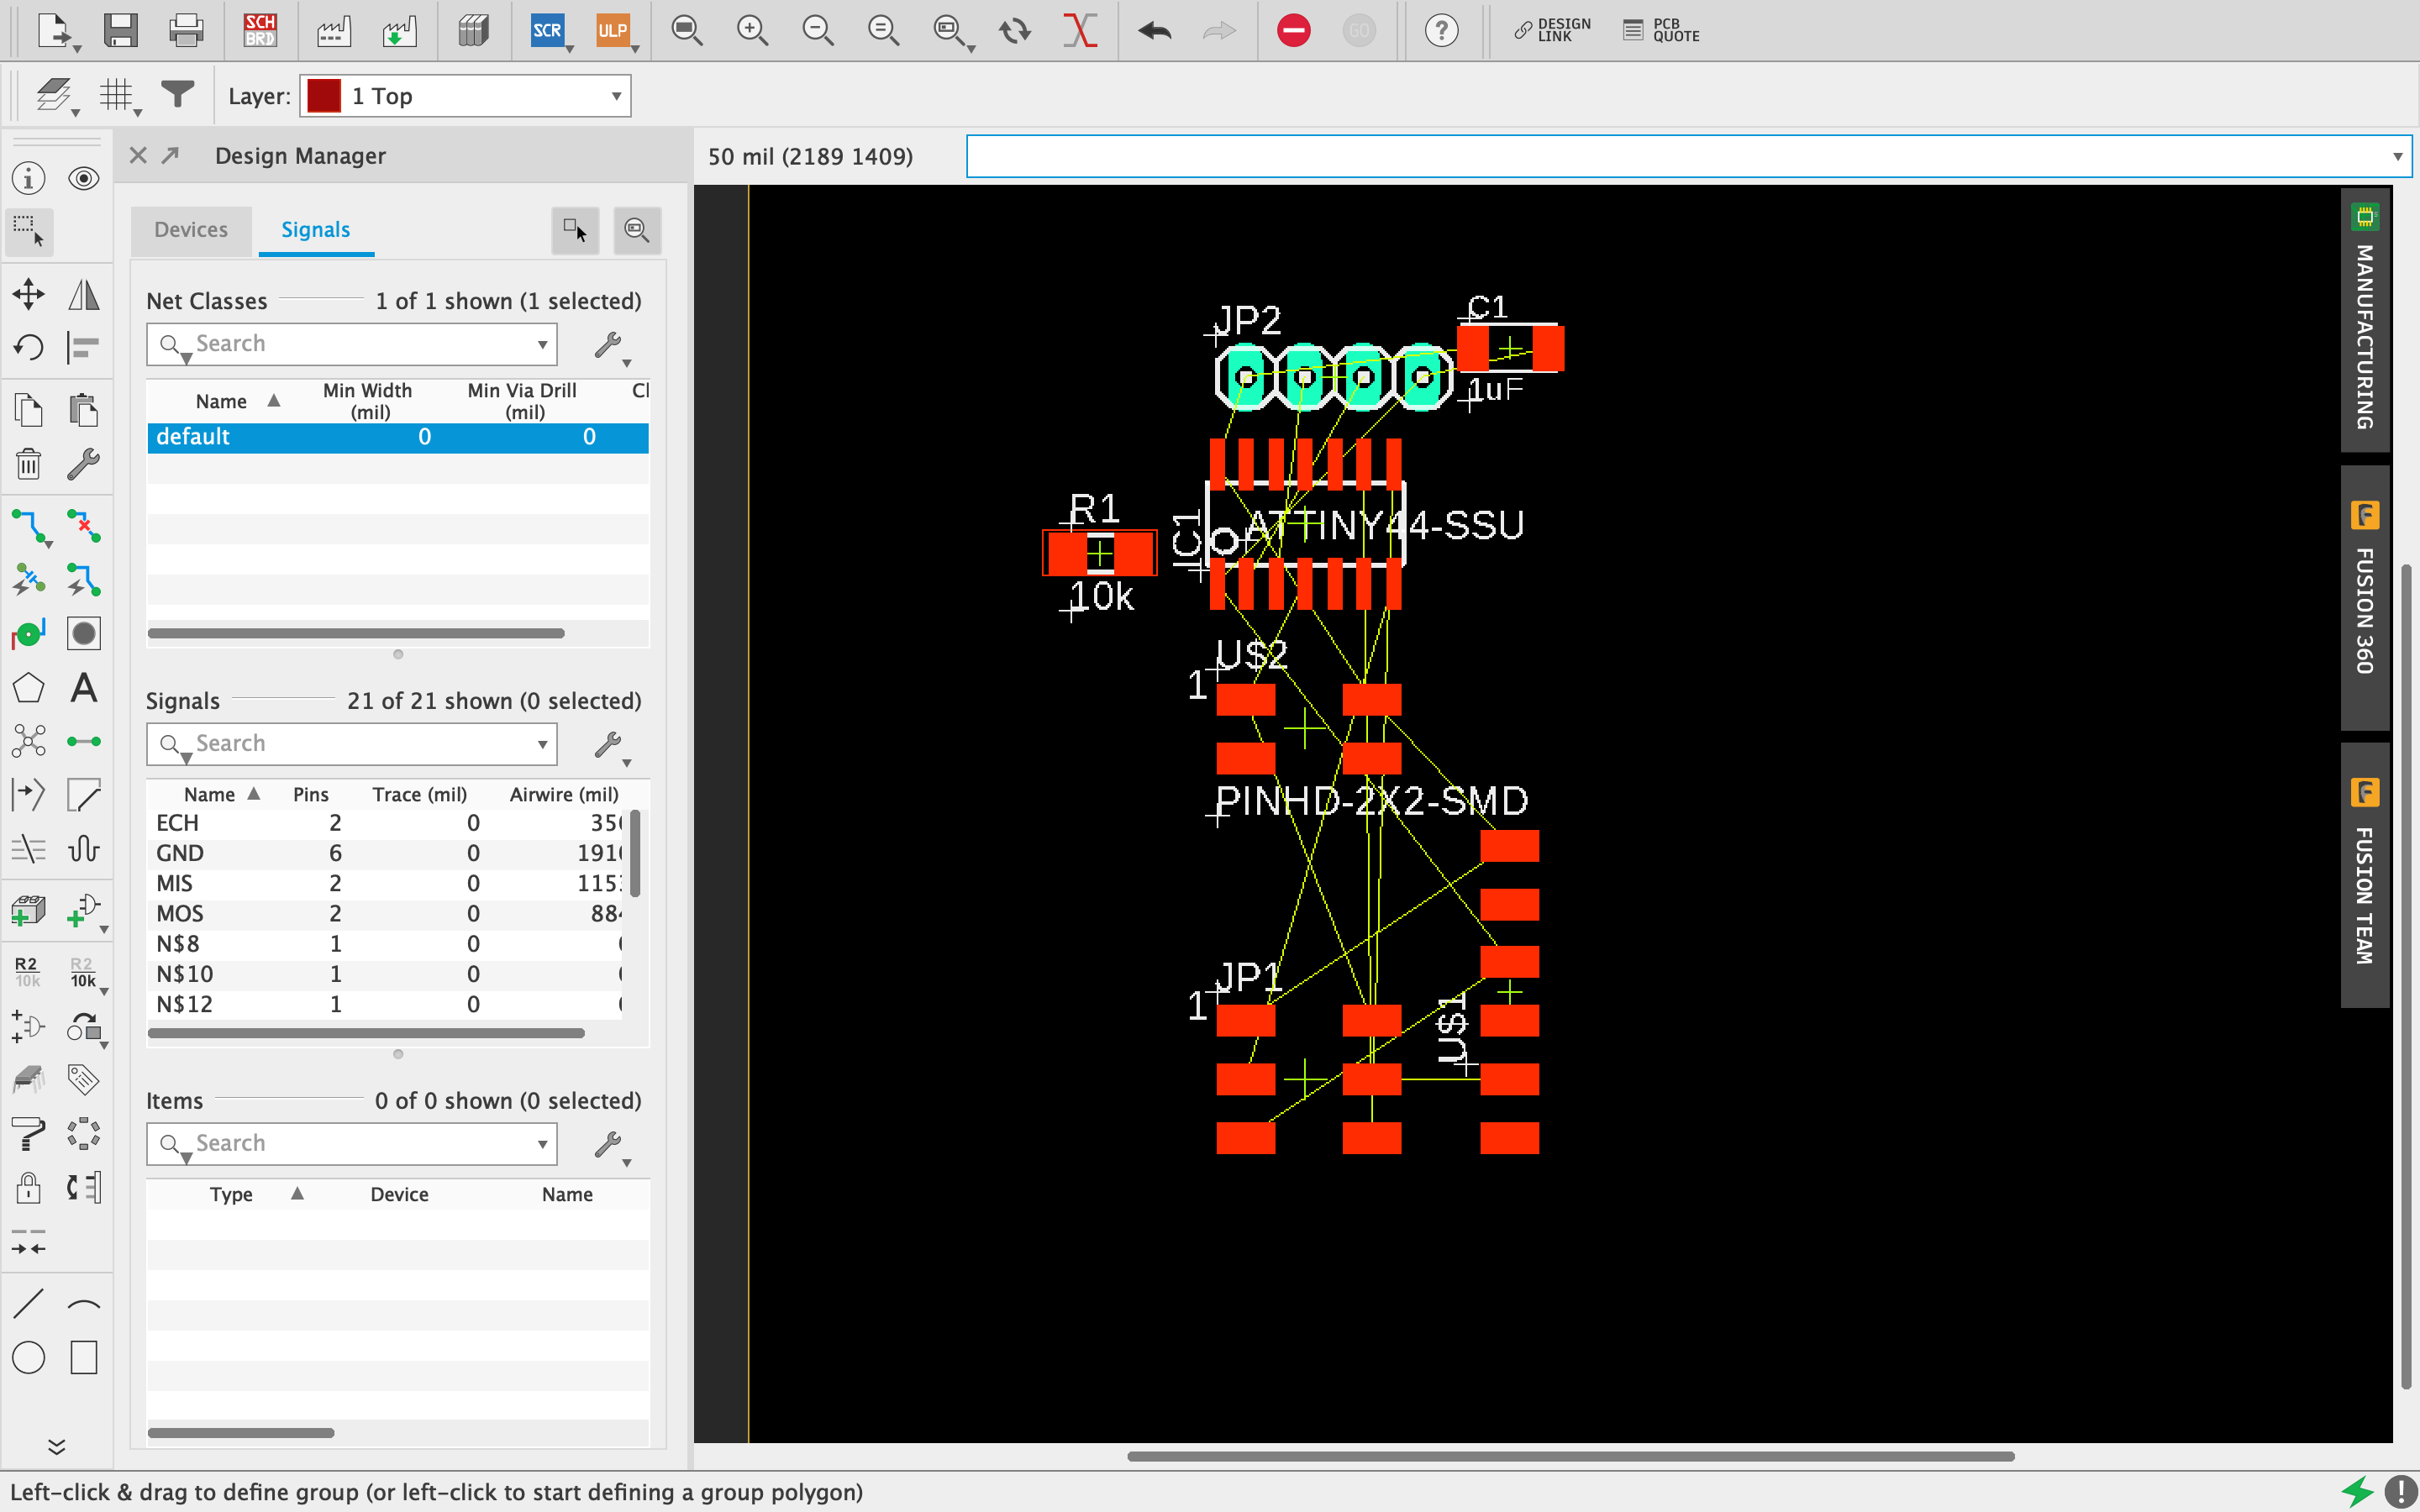Click the PCB Quote button
The image size is (2420, 1512).
point(1662,30)
